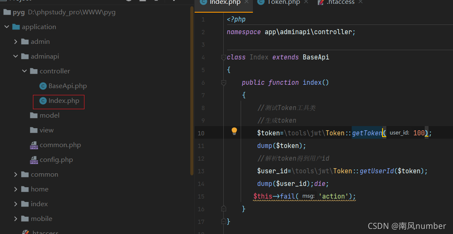Image resolution: width=453 pixels, height=234 pixels.
Task: Expand the common folder chevron
Action: [x=16, y=175]
